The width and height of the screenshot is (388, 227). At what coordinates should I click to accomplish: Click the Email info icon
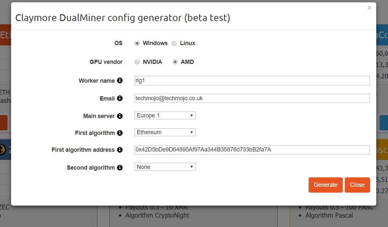click(120, 98)
